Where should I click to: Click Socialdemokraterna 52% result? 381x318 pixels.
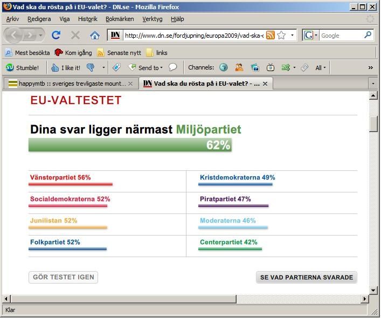coord(70,199)
